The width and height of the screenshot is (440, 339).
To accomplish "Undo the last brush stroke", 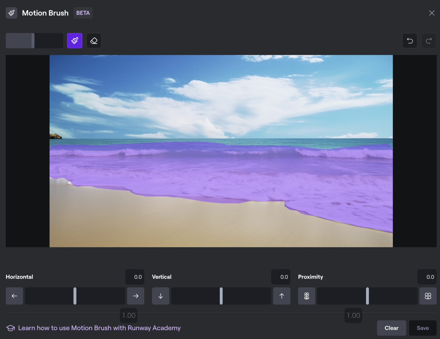I will pyautogui.click(x=410, y=40).
